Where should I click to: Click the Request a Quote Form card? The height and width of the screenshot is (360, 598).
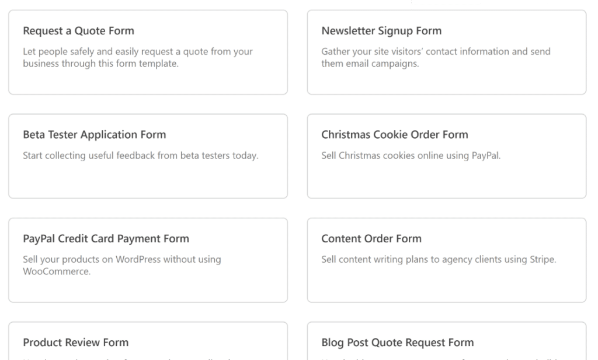[148, 52]
